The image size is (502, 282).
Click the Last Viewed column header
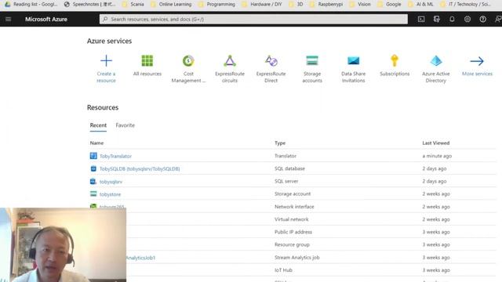[436, 143]
